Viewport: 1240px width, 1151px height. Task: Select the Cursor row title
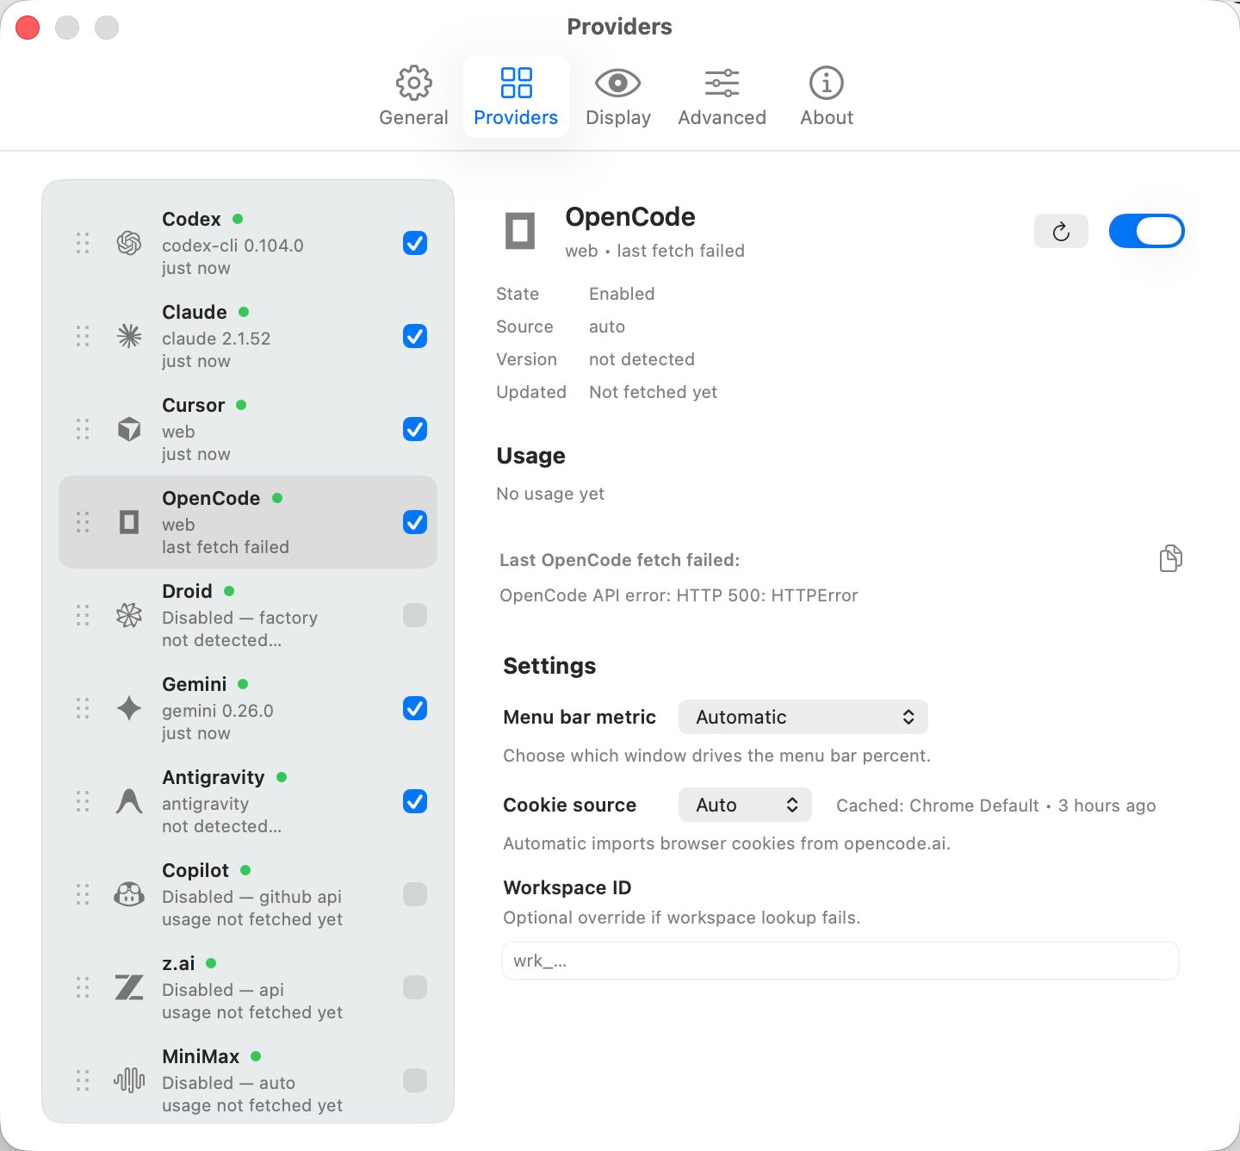pos(194,405)
